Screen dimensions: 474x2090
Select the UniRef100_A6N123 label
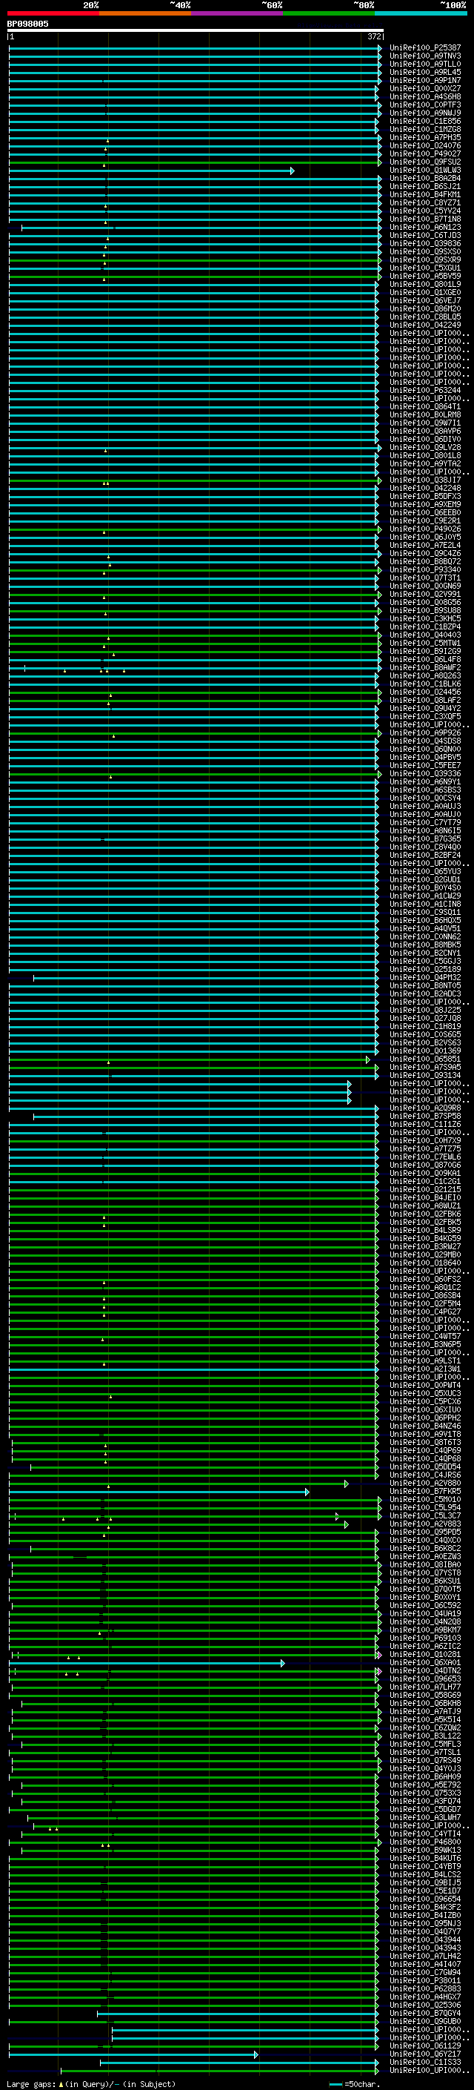tap(425, 227)
